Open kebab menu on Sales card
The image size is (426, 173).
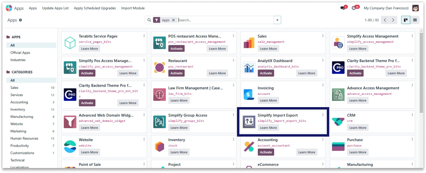[x=323, y=36]
